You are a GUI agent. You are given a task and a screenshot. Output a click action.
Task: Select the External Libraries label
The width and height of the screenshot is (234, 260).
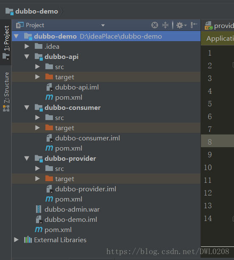pos(60,240)
